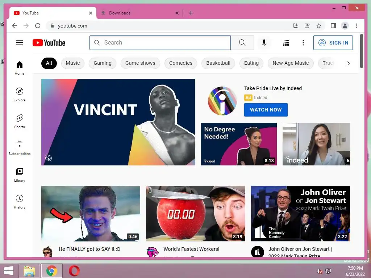Screen dimensions: 371x278
Task: Click the share page icon
Action: pos(307,26)
